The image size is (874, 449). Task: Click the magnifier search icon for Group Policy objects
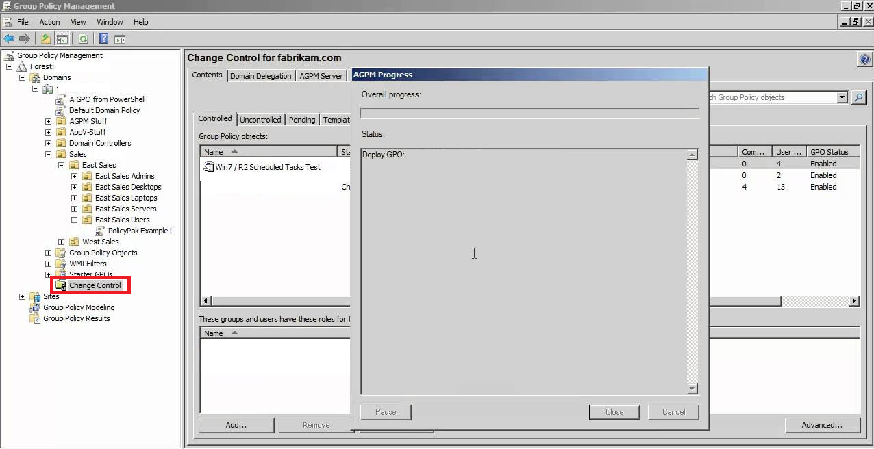click(858, 97)
